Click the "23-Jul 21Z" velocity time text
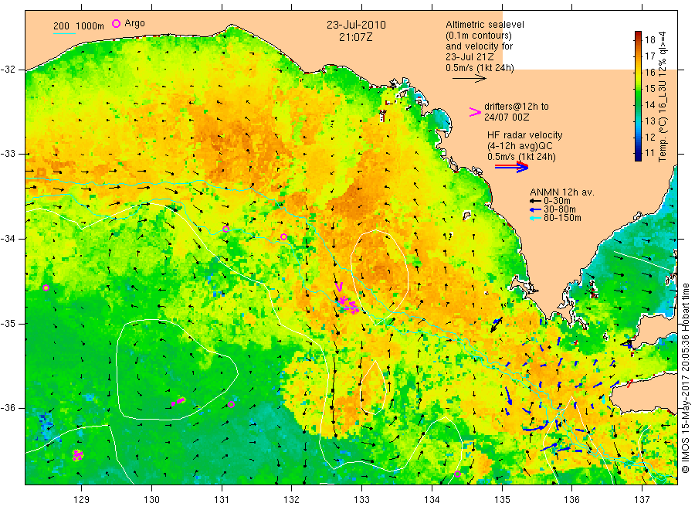This screenshot has width=695, height=510. 470,56
